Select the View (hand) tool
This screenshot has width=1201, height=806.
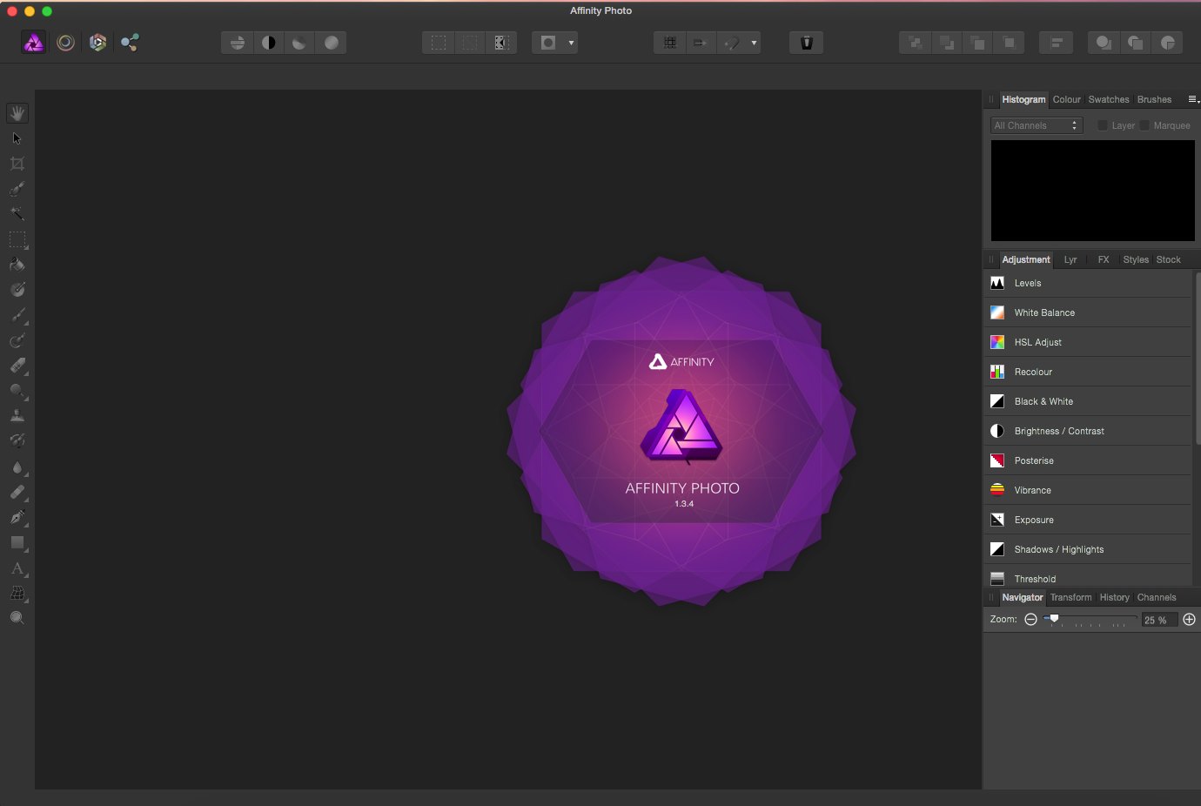17,113
